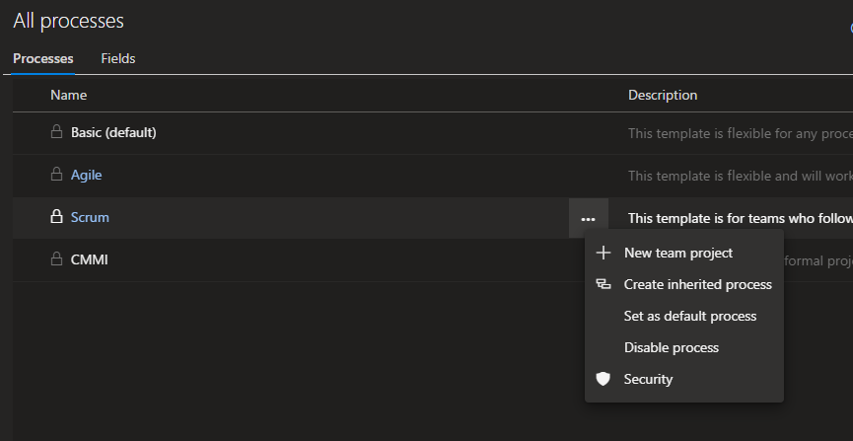
Task: Choose Set as default process
Action: tap(689, 316)
